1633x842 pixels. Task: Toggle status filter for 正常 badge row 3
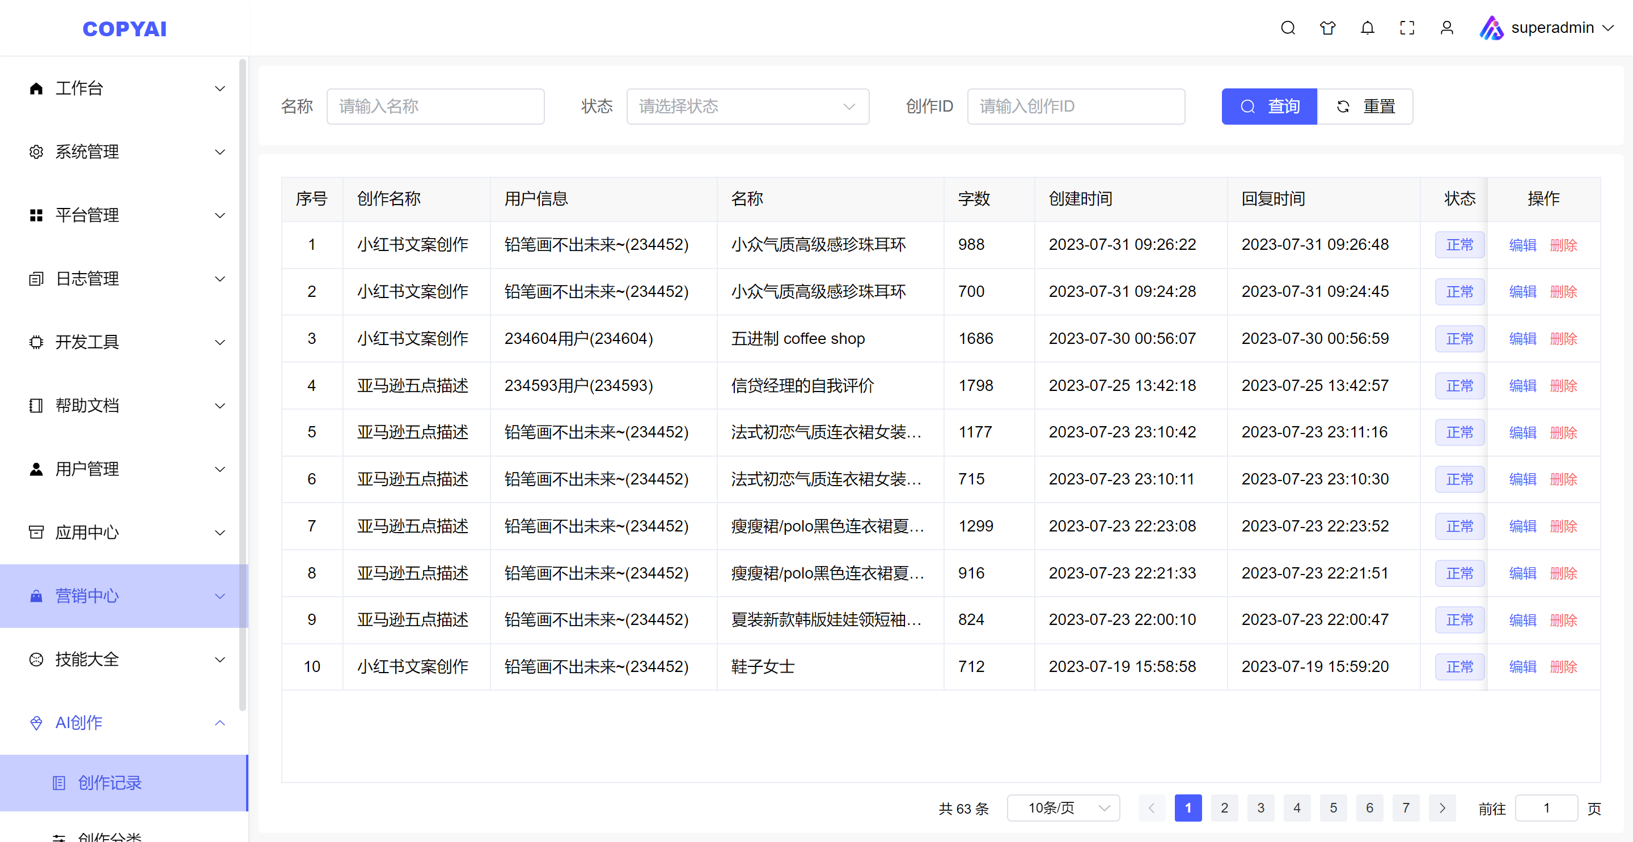pos(1459,338)
